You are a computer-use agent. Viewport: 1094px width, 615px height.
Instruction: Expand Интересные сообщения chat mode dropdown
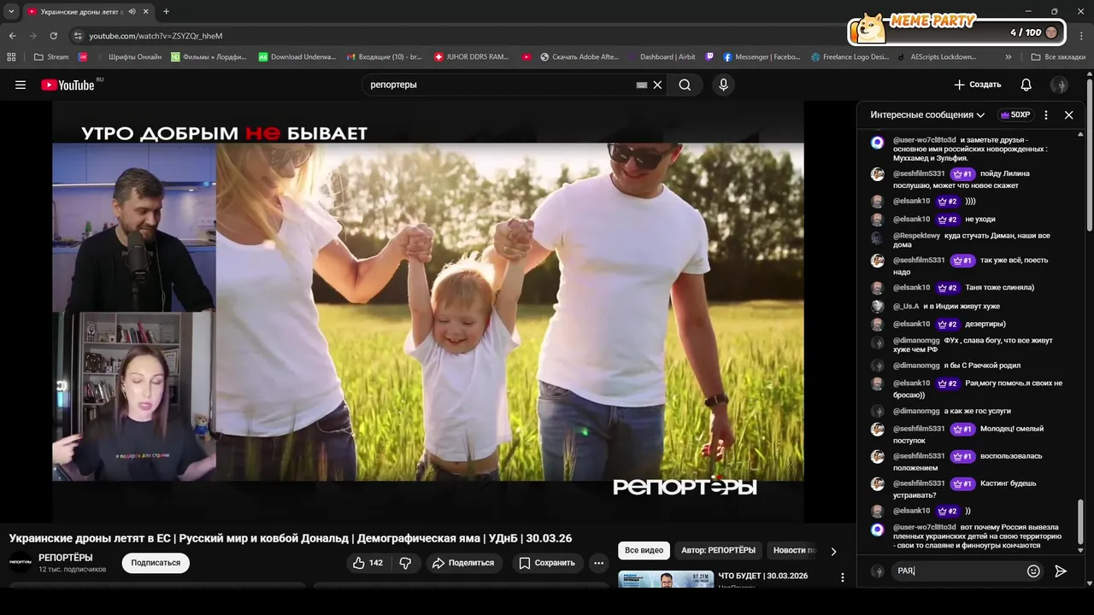click(927, 114)
